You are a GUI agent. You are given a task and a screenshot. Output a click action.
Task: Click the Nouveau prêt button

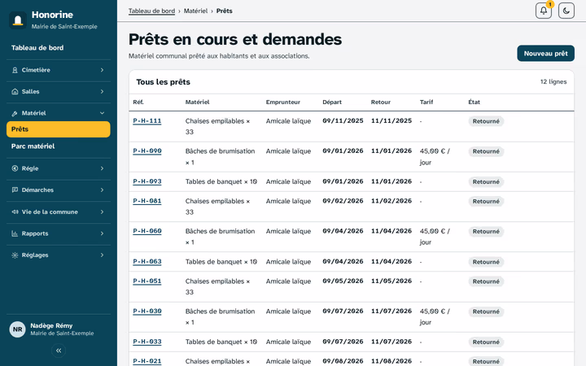click(545, 54)
